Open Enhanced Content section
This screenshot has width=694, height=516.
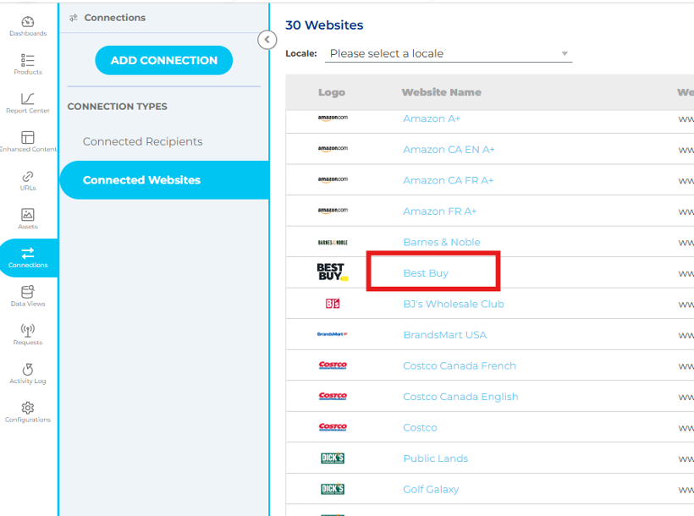point(27,141)
